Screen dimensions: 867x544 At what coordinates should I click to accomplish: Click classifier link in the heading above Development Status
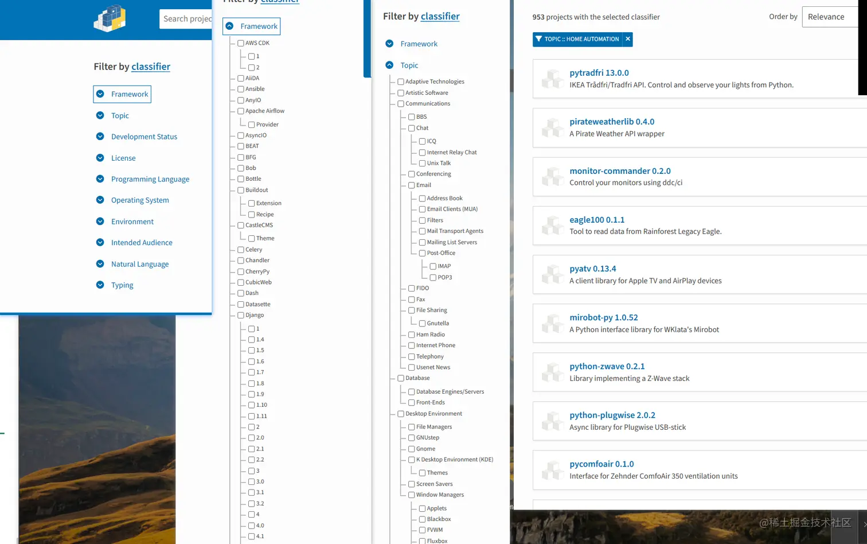click(x=151, y=67)
